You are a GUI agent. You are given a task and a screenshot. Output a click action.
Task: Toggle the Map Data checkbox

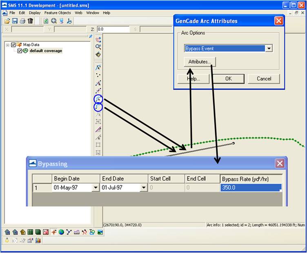pyautogui.click(x=13, y=45)
